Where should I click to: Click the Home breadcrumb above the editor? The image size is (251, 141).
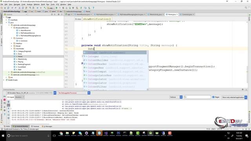(x=78, y=19)
